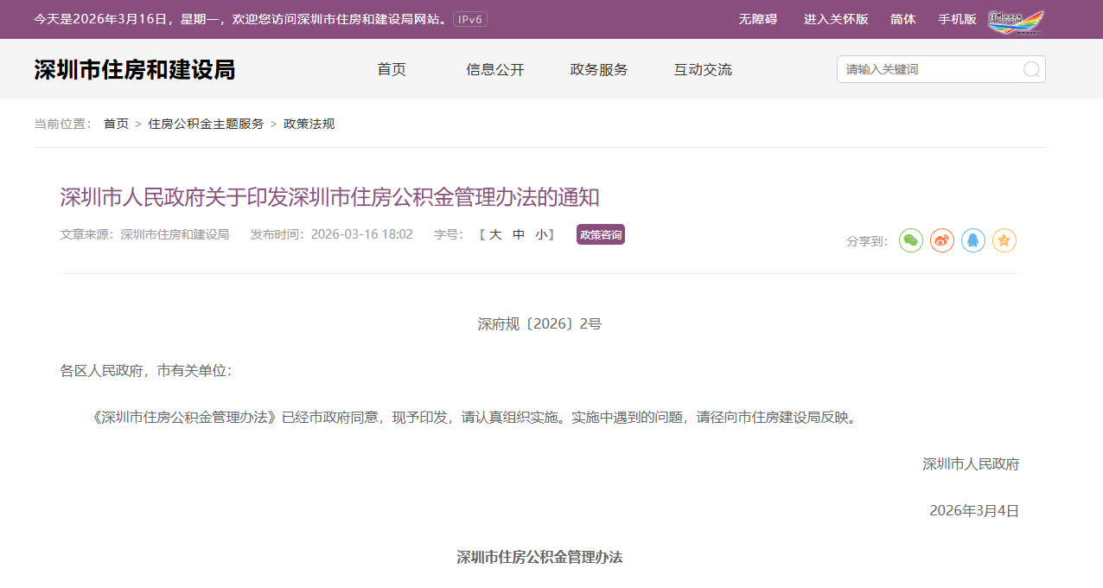This screenshot has height=588, width=1103.
Task: Focus the 请输入关键词 search field
Action: click(x=929, y=69)
